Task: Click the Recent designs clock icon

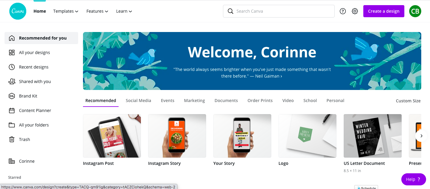Action: coord(12,67)
